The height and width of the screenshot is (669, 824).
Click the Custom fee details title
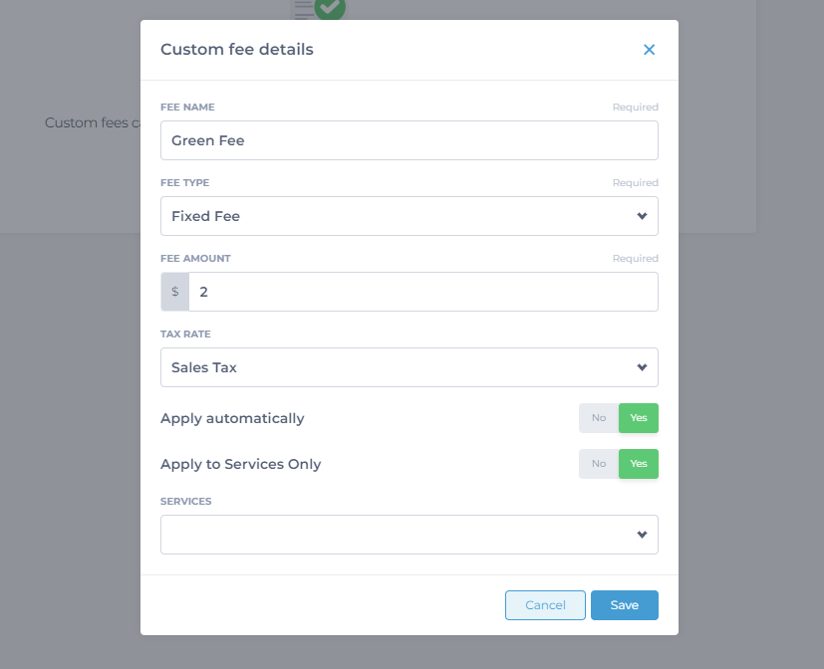pos(237,50)
